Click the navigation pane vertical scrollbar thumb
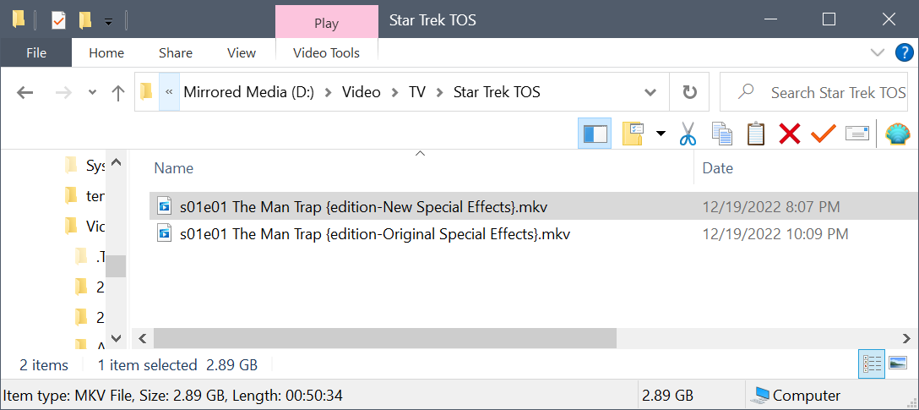This screenshot has width=919, height=410. point(116,266)
